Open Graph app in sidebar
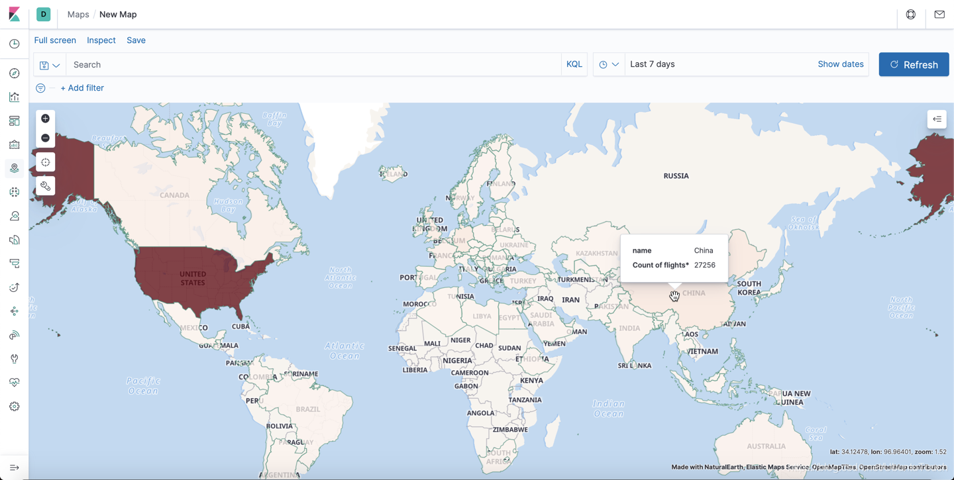The width and height of the screenshot is (954, 480). tap(15, 311)
